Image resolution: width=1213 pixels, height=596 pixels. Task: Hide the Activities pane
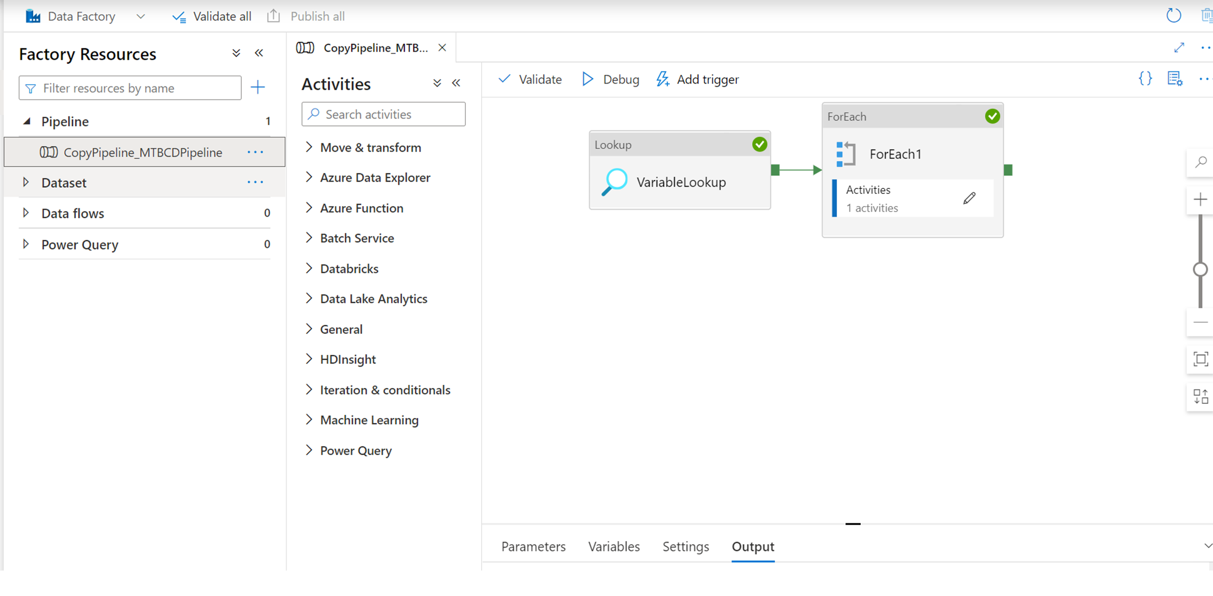click(x=456, y=83)
